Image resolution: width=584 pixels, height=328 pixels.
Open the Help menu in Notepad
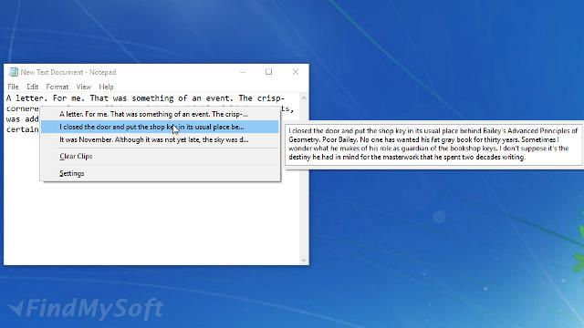pyautogui.click(x=106, y=87)
